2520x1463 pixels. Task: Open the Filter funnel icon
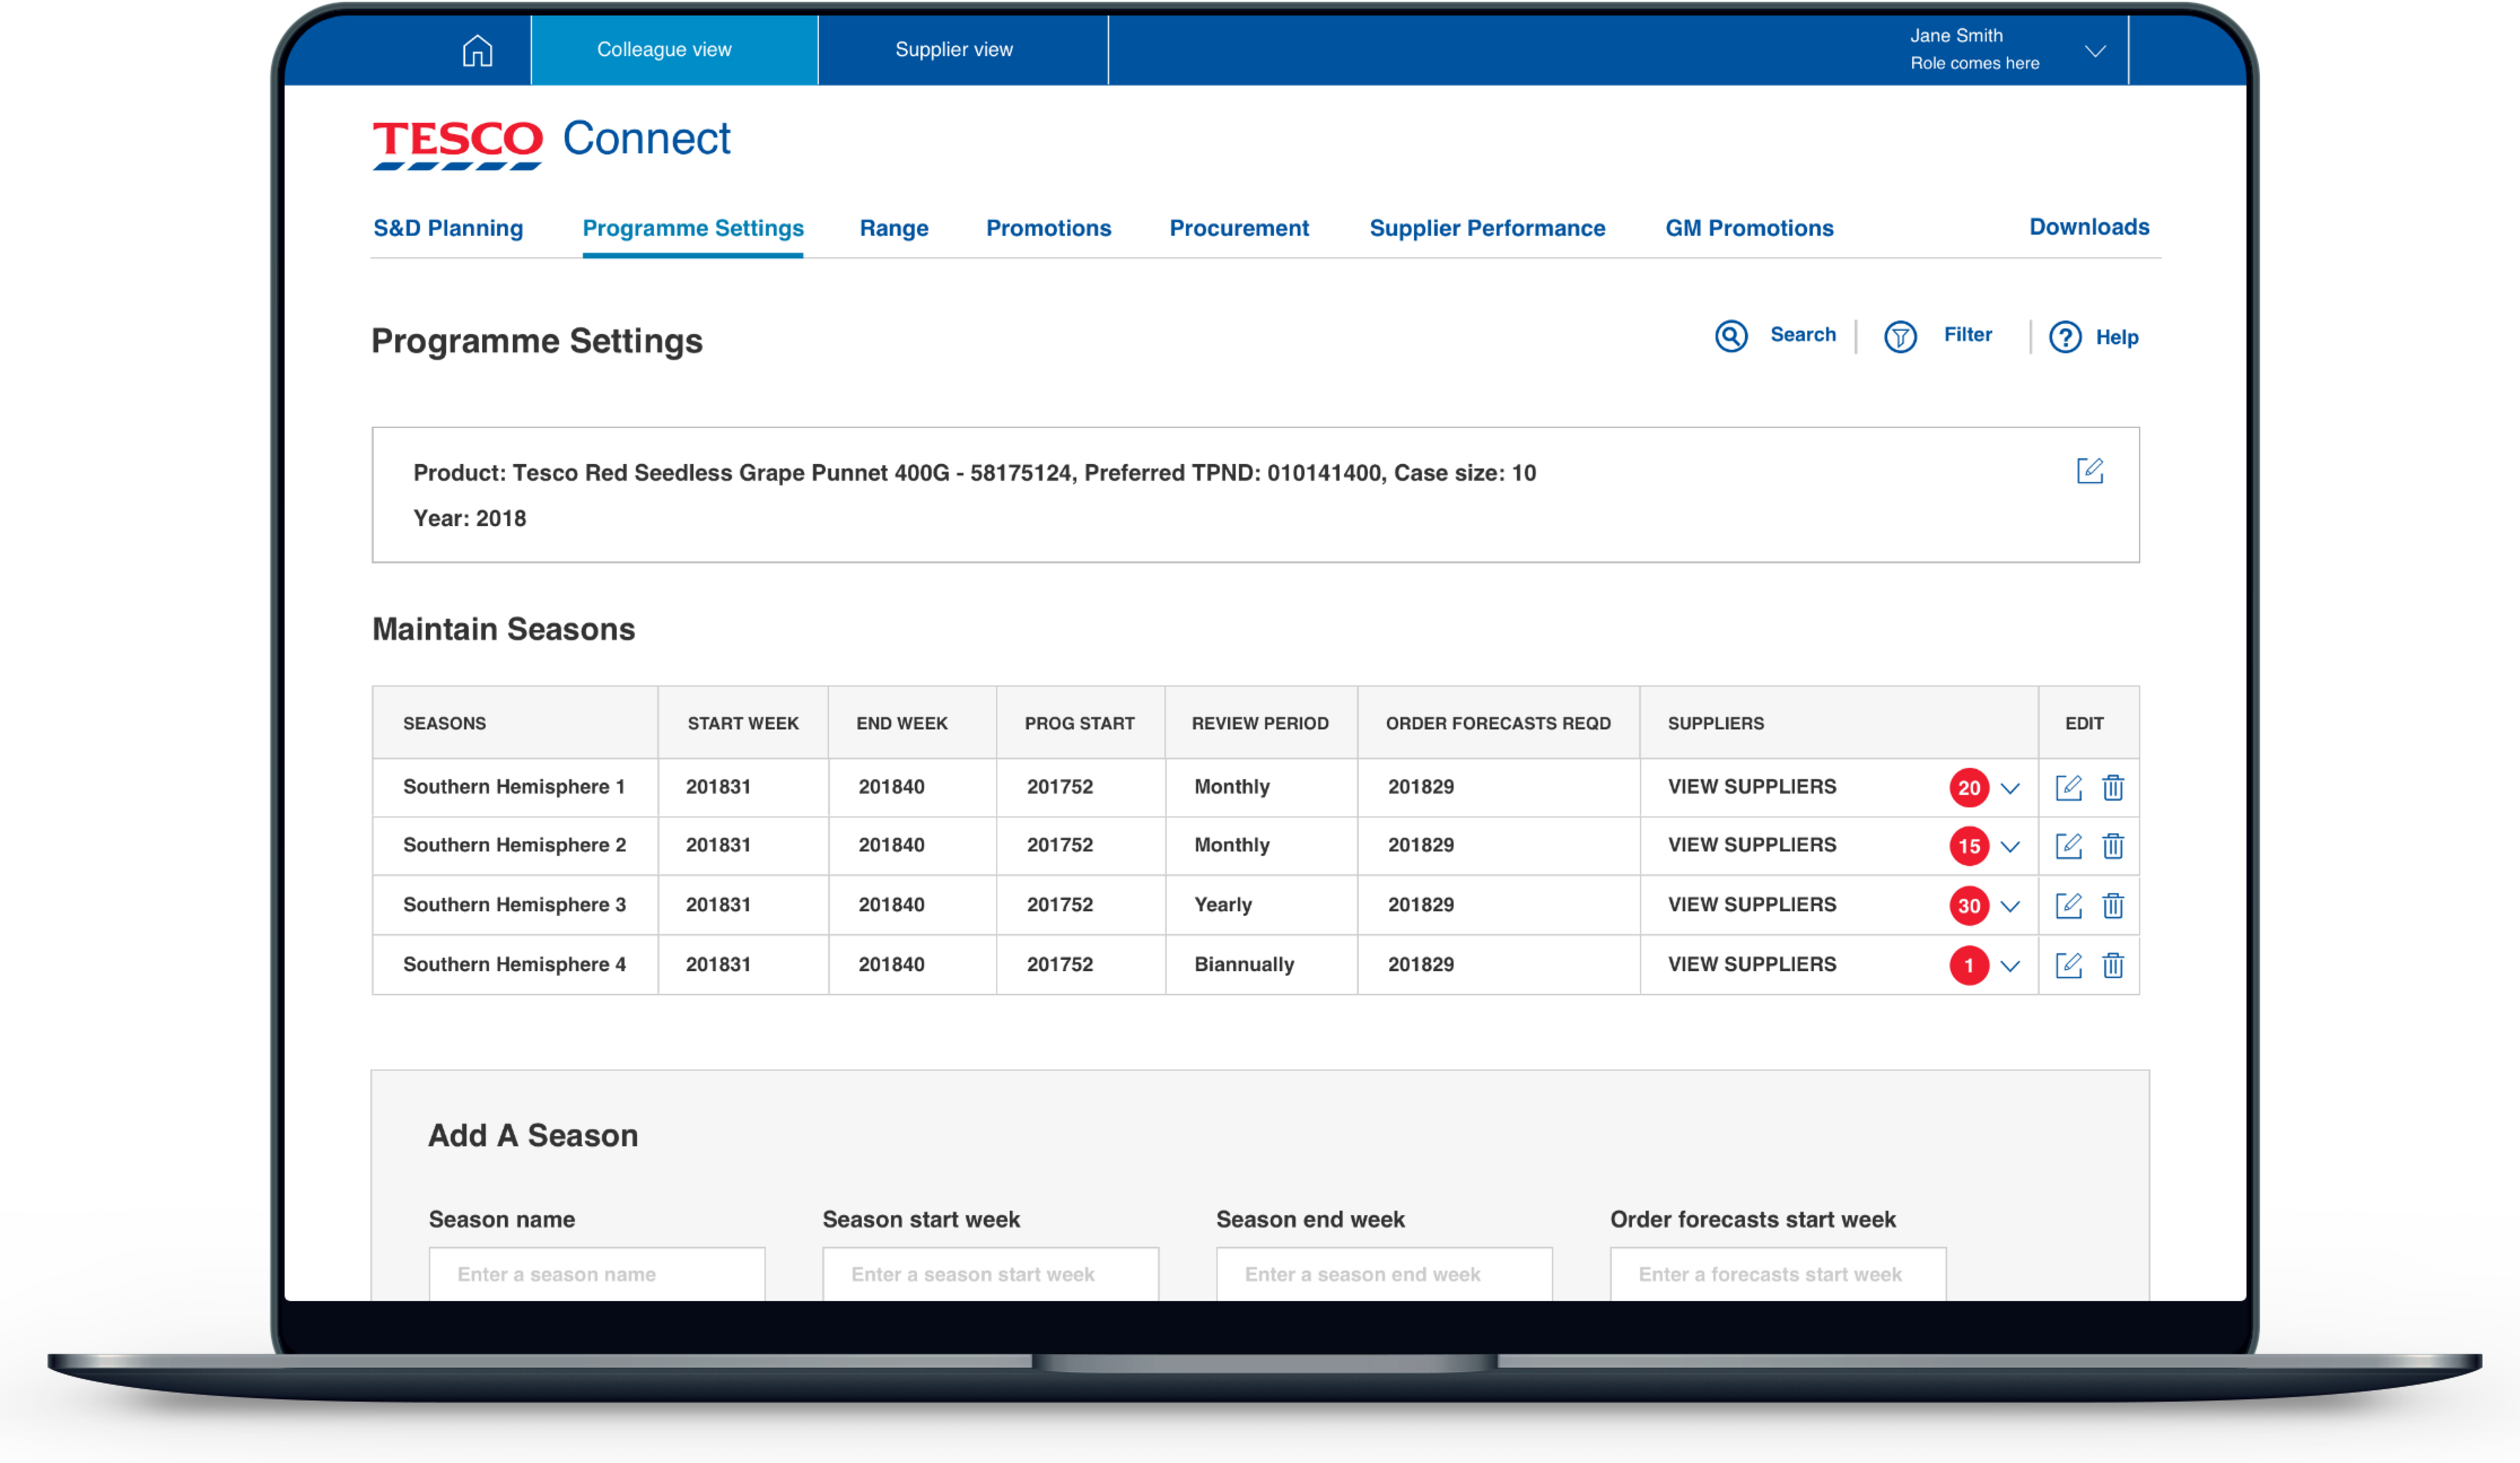1900,337
